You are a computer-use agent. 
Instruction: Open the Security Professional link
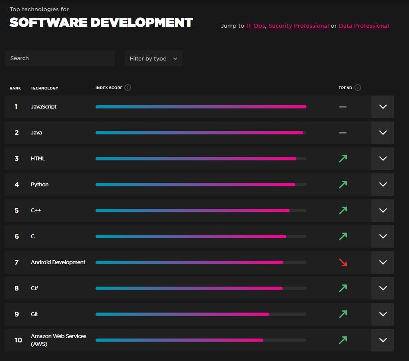click(x=299, y=26)
